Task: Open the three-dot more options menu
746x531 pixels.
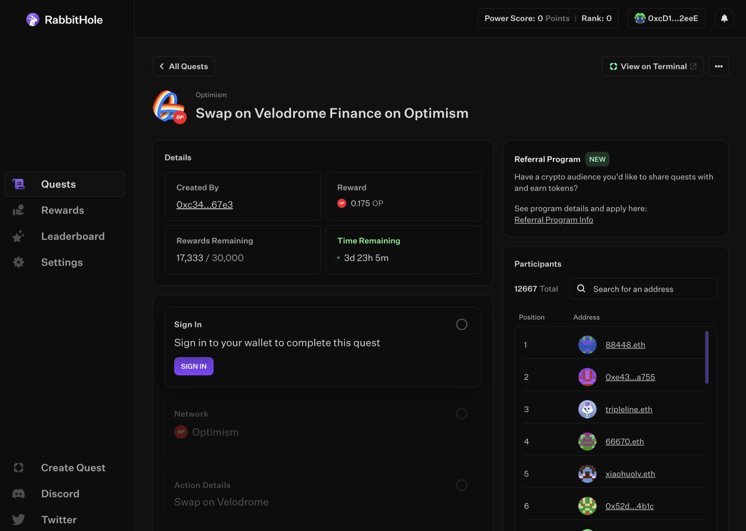Action: [x=719, y=66]
